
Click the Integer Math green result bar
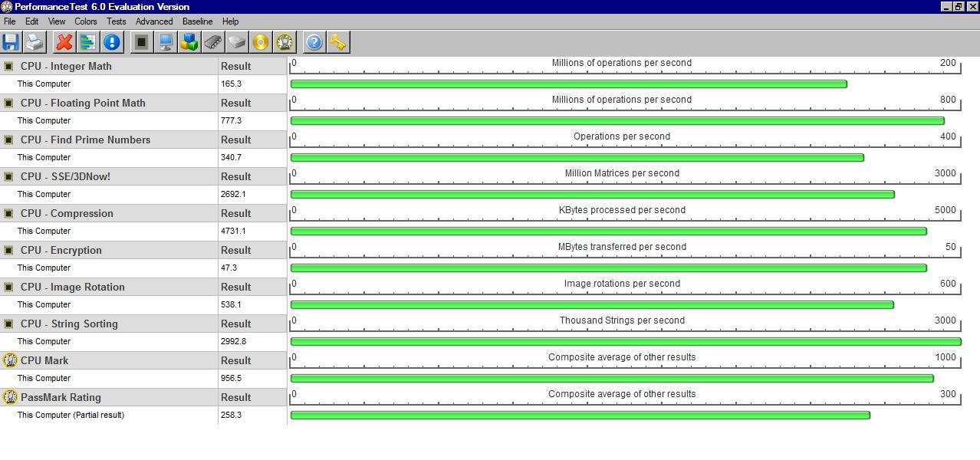[x=569, y=84]
